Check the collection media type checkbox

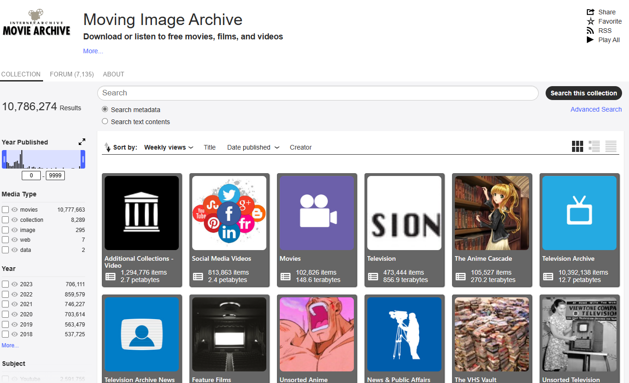coord(6,220)
